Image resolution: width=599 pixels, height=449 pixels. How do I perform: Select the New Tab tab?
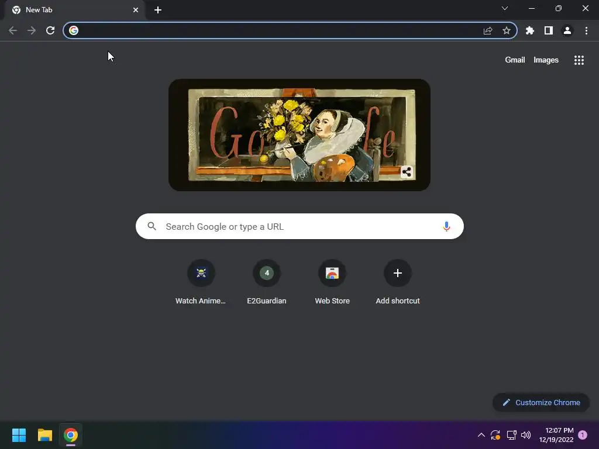click(x=74, y=10)
